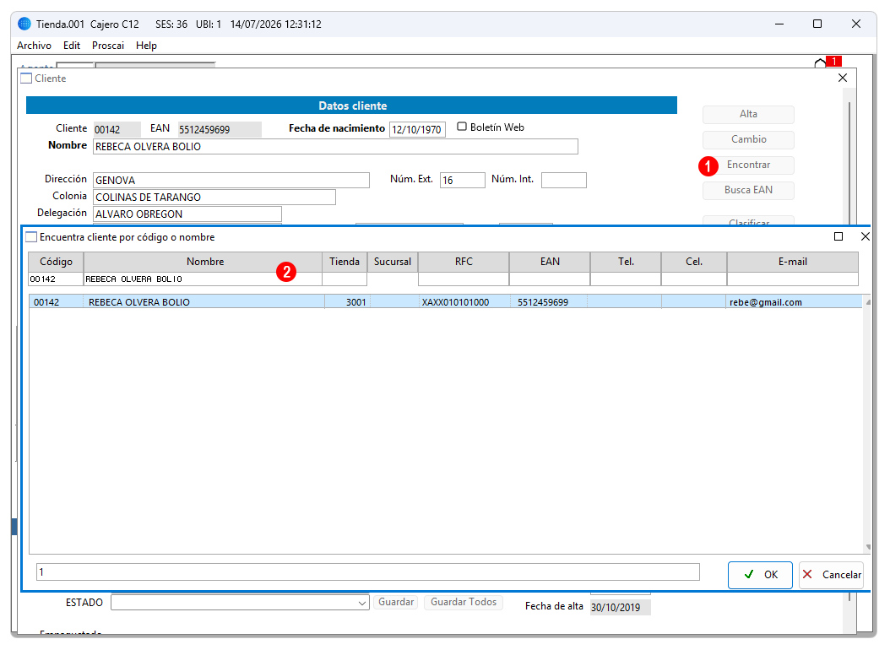Click the Dirección input field

point(231,181)
